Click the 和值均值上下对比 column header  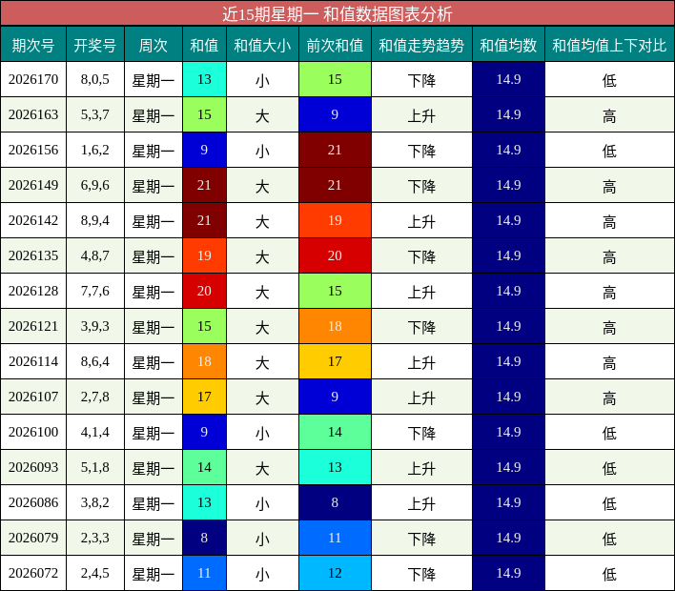pos(609,45)
